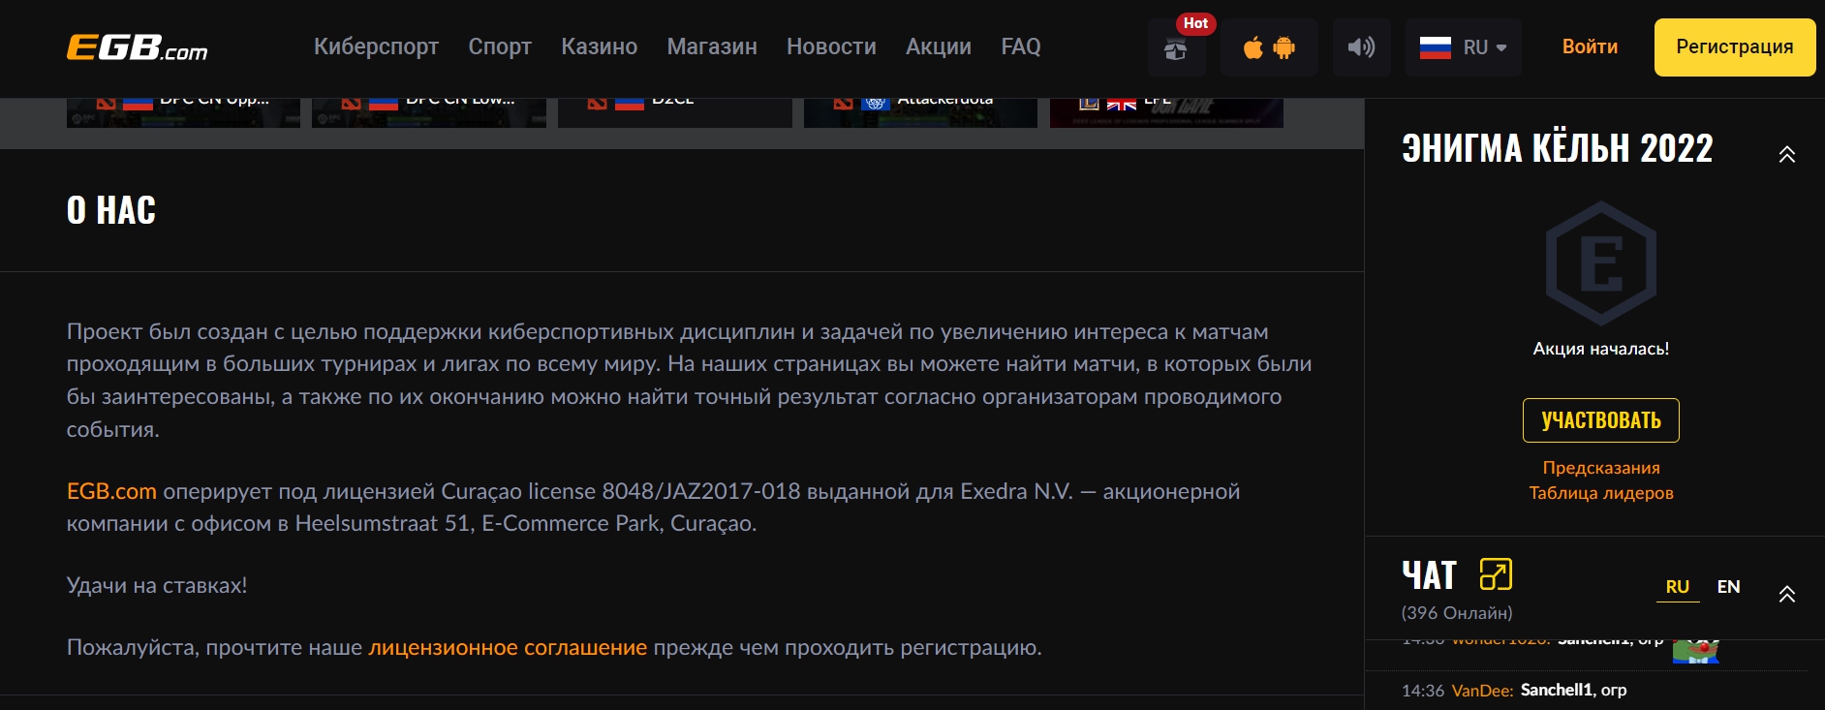The image size is (1825, 710).
Task: Click the frog emote in chat
Action: click(x=1696, y=652)
